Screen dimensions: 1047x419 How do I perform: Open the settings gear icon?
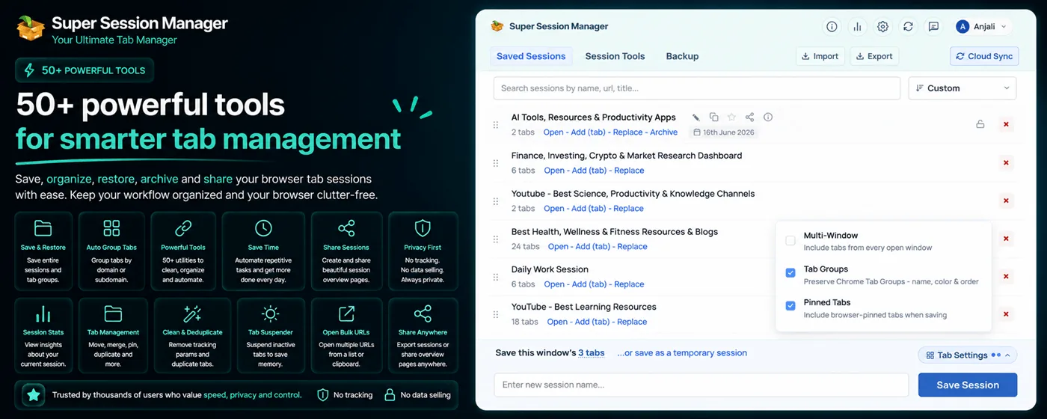[882, 26]
